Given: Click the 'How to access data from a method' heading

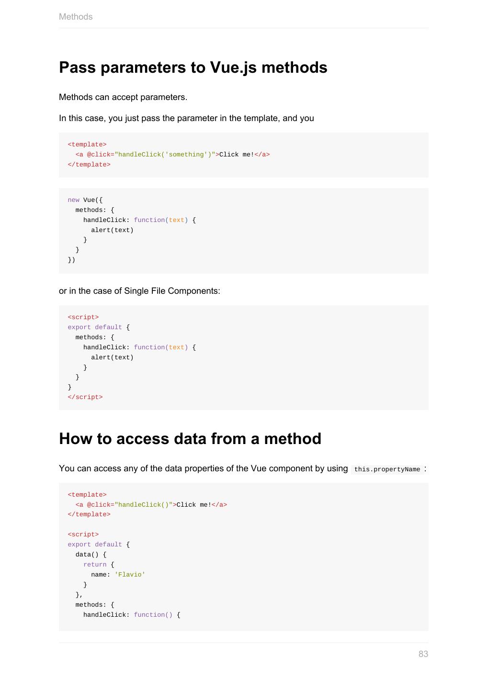Looking at the screenshot, I should [x=190, y=439].
